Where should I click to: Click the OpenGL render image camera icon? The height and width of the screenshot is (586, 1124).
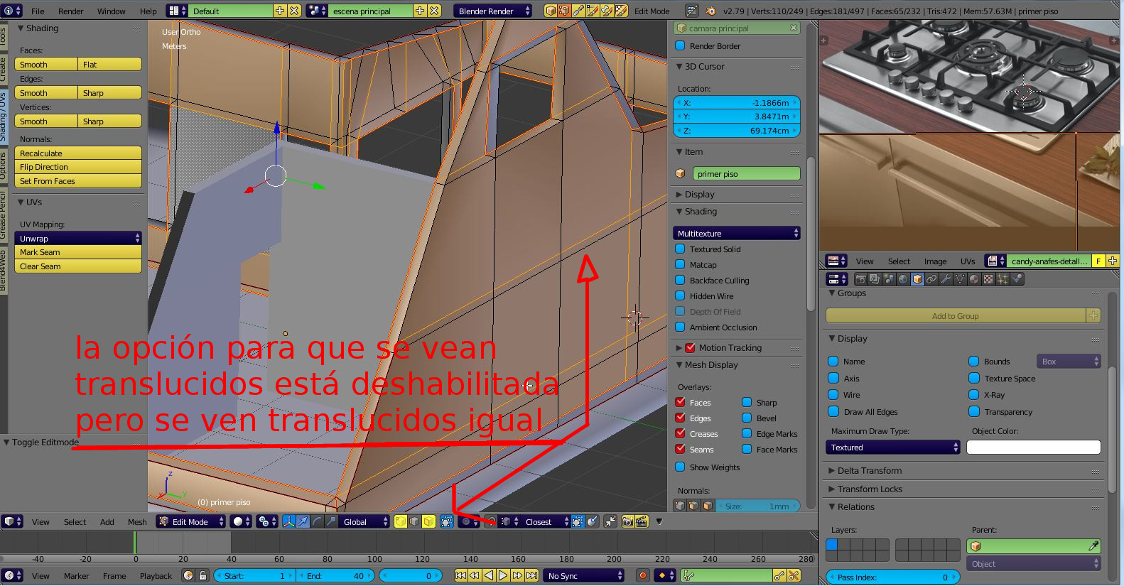[x=627, y=521]
